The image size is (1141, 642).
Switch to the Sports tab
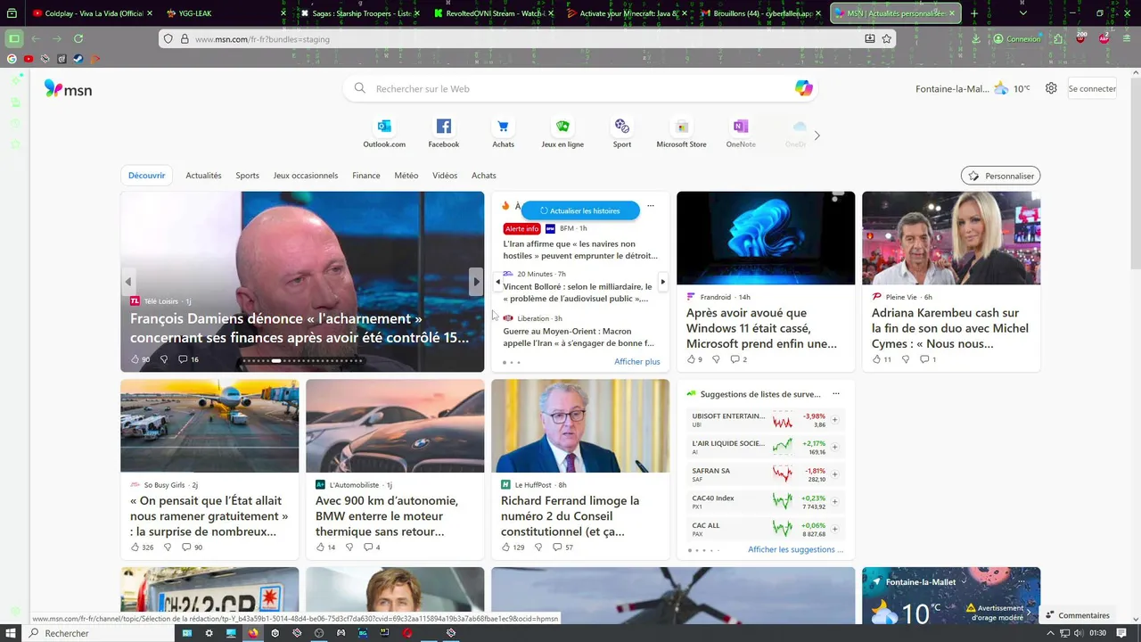[x=247, y=176]
